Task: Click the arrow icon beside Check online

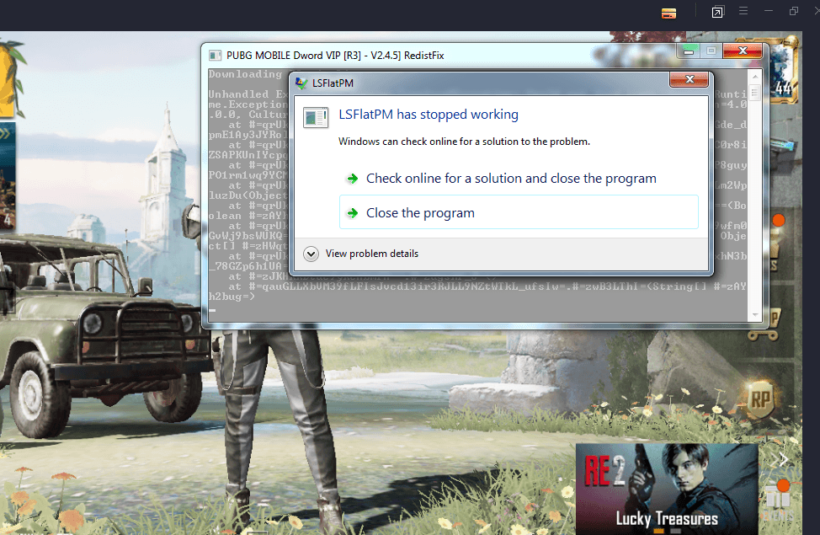Action: click(x=353, y=179)
